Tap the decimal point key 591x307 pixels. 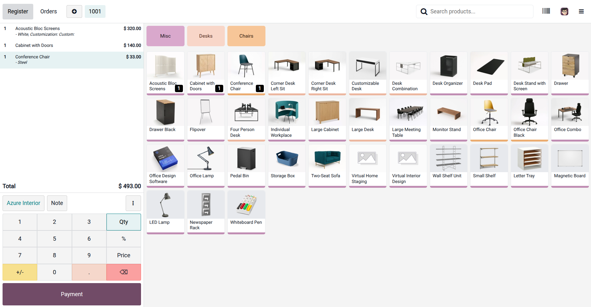[x=89, y=272]
